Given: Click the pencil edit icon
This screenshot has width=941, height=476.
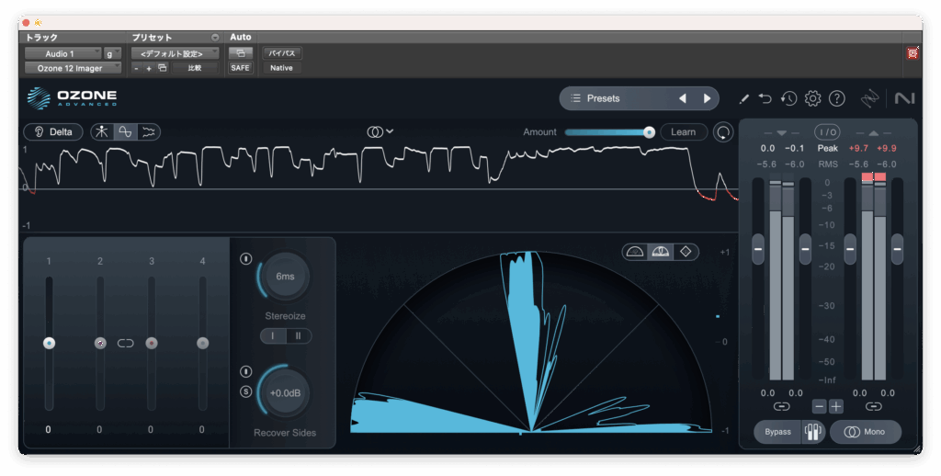Looking at the screenshot, I should 743,98.
